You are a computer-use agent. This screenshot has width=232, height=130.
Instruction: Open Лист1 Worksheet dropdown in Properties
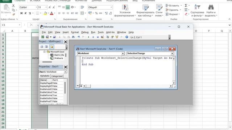click(65, 72)
